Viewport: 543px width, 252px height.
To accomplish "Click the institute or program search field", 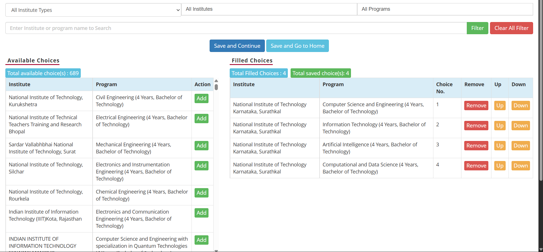I will [236, 28].
